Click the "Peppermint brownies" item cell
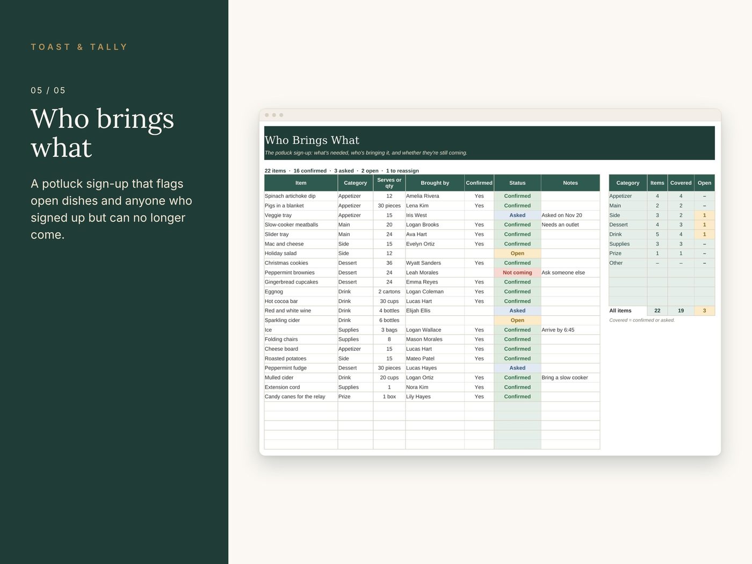Screen dimensions: 752x564 (x=301, y=272)
